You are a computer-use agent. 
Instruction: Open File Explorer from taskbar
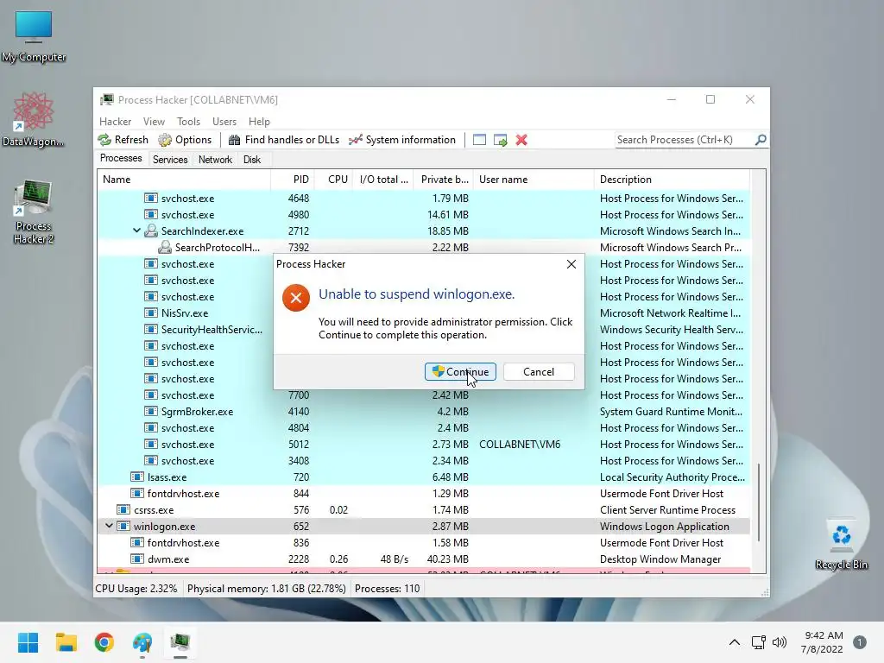(66, 642)
